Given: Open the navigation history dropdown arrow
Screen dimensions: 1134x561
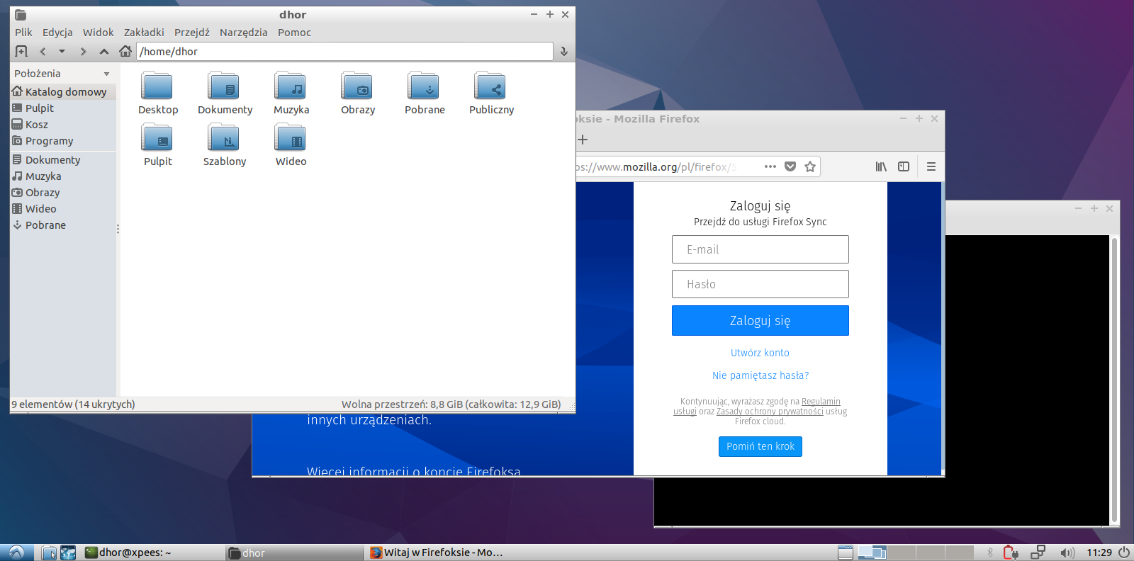Looking at the screenshot, I should 62,51.
